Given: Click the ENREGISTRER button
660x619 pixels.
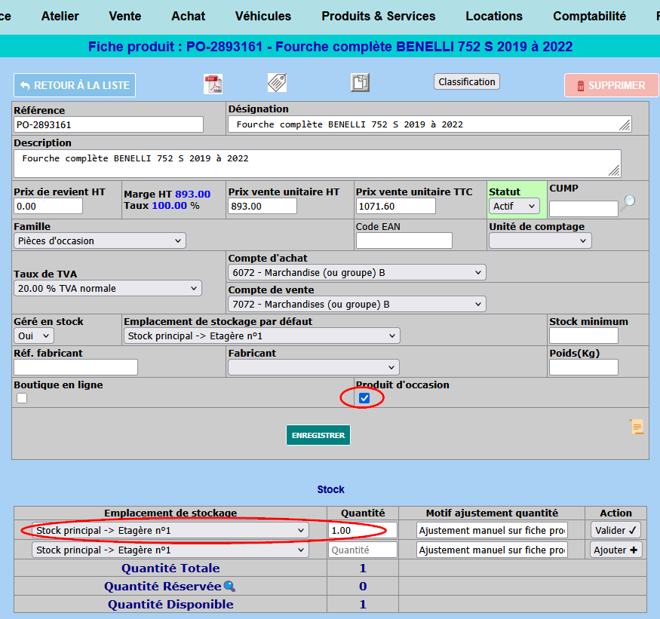Looking at the screenshot, I should 318,435.
